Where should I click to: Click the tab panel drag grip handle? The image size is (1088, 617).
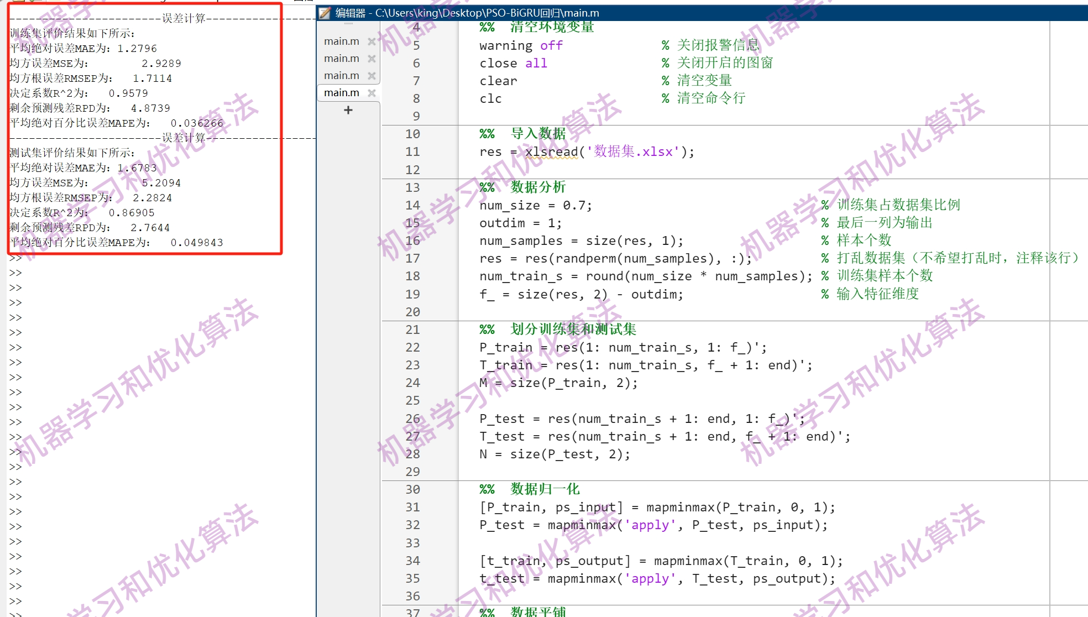[348, 24]
